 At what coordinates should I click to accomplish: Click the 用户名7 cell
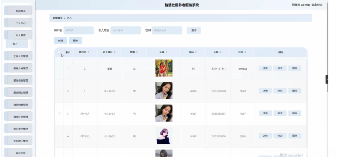pos(85,114)
